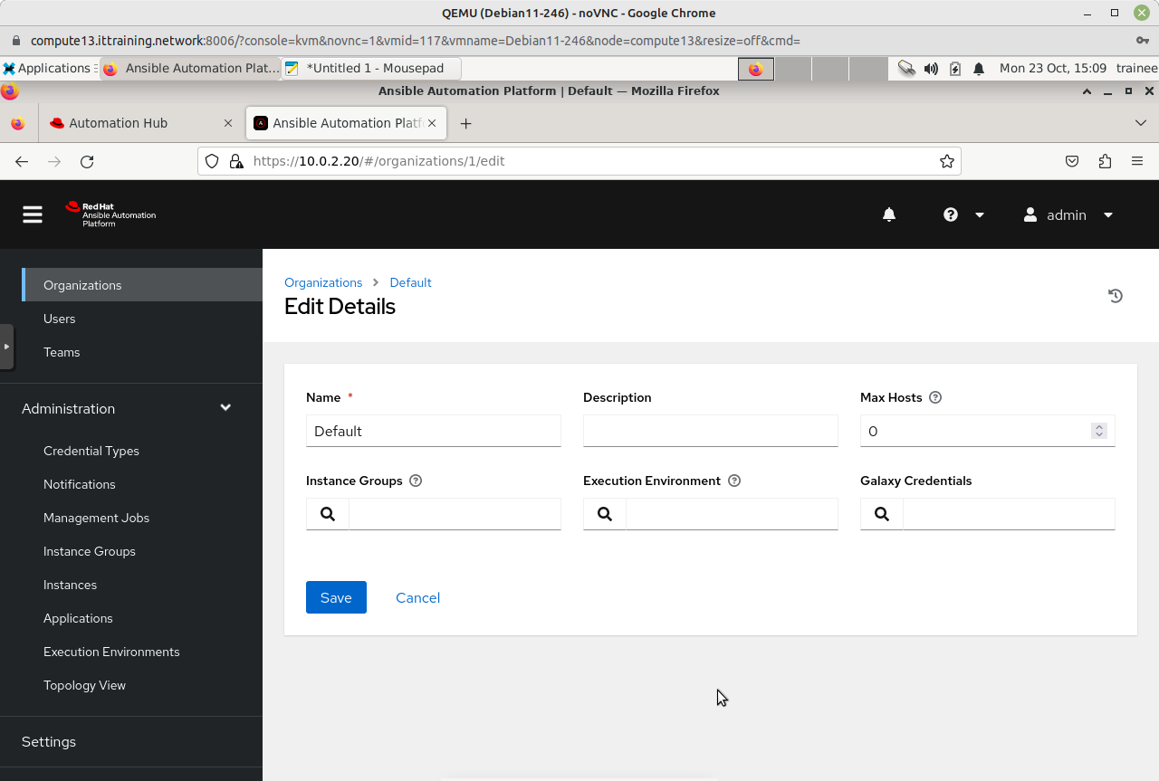Viewport: 1159px width, 781px height.
Task: Open the notifications bell in Ansible header
Action: coord(889,214)
